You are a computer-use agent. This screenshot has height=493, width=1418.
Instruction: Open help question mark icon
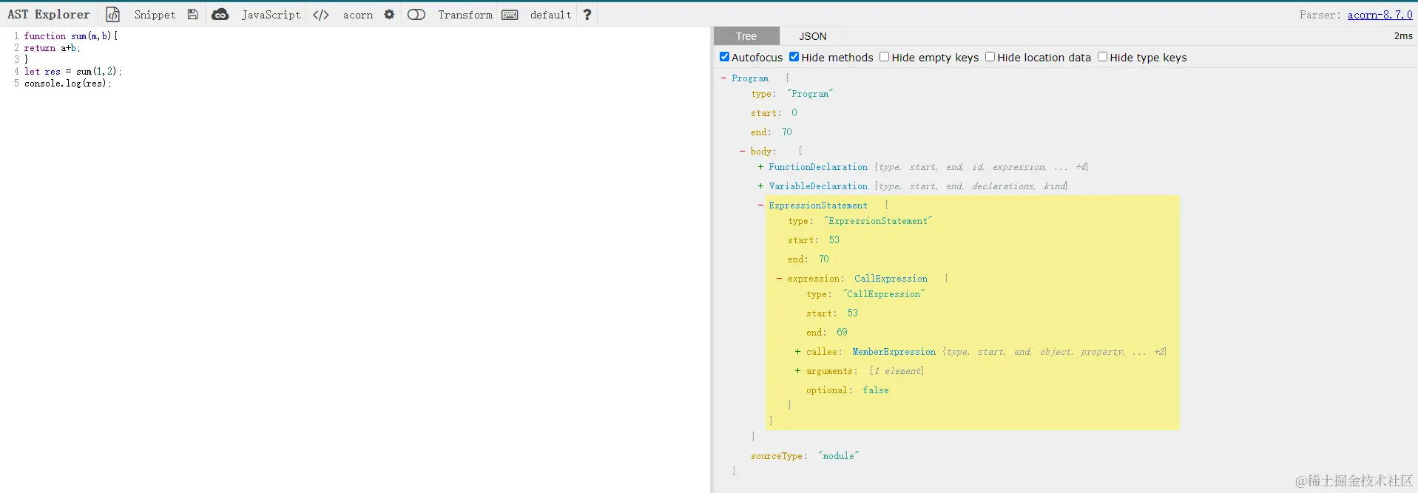click(587, 14)
